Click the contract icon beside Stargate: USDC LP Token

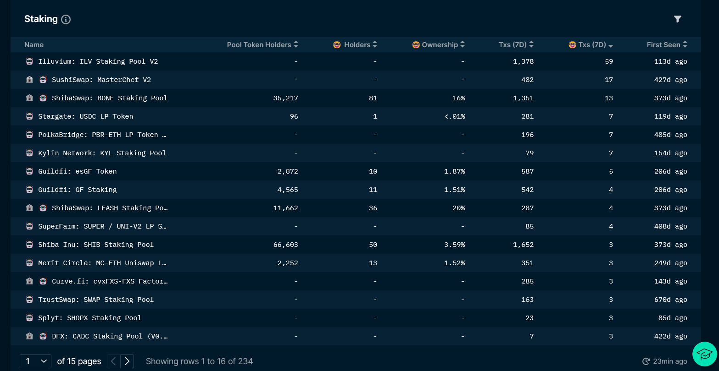tap(29, 116)
